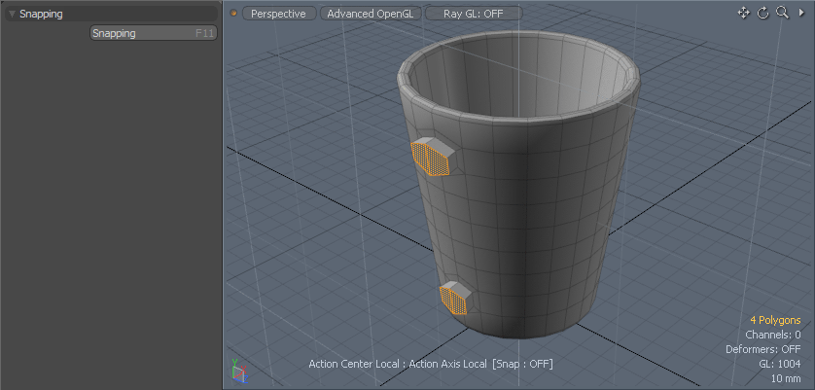The image size is (815, 390).
Task: Open viewport options arrow at top right
Action: 801,13
